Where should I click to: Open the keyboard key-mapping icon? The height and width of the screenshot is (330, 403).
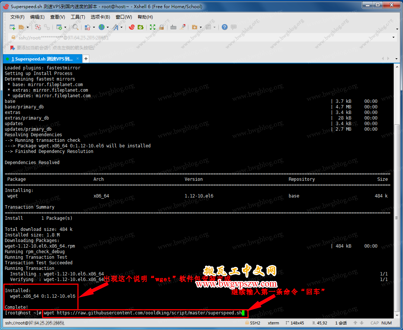173,27
